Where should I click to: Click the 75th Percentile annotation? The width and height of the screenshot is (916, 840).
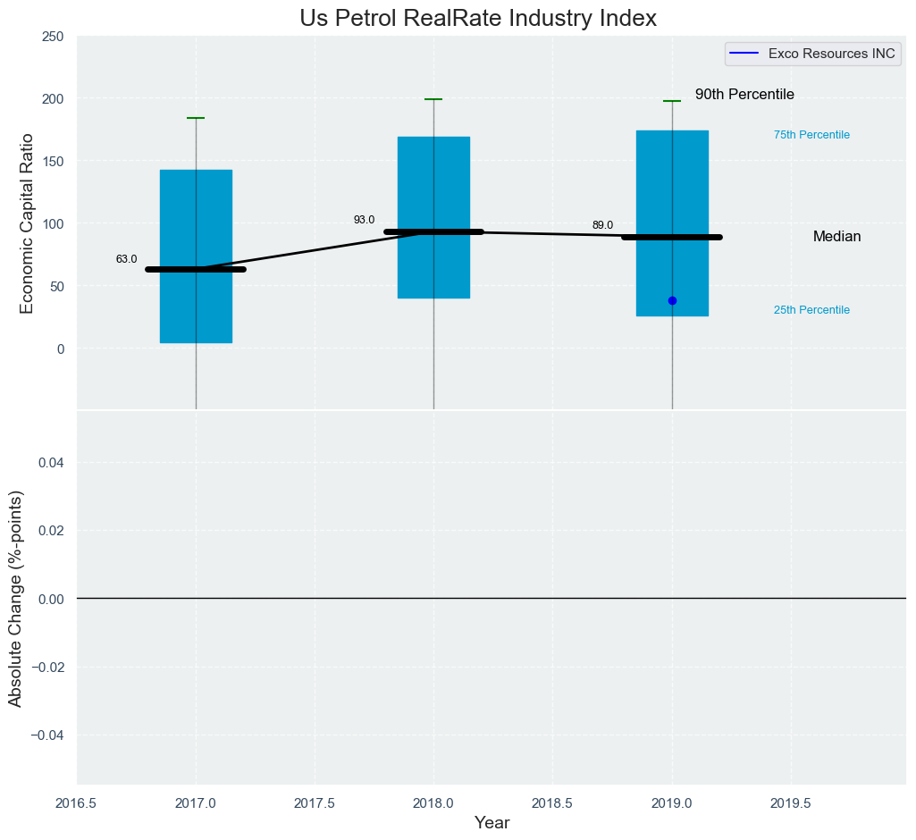pos(811,135)
